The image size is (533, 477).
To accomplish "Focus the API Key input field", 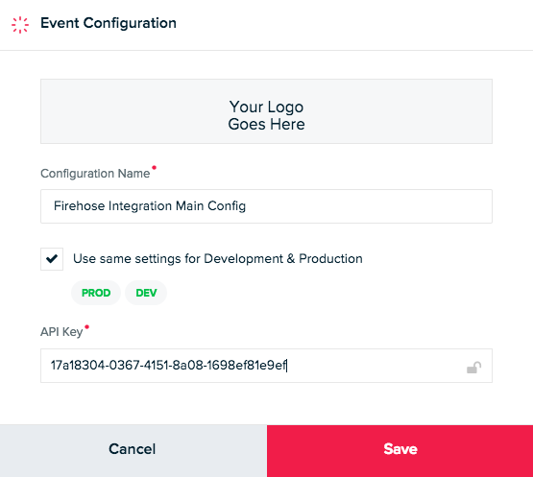I will click(266, 366).
